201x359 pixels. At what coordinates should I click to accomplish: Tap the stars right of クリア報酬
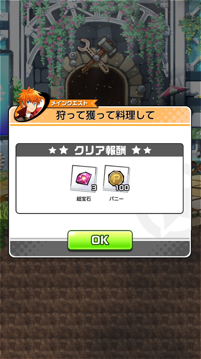(x=142, y=151)
